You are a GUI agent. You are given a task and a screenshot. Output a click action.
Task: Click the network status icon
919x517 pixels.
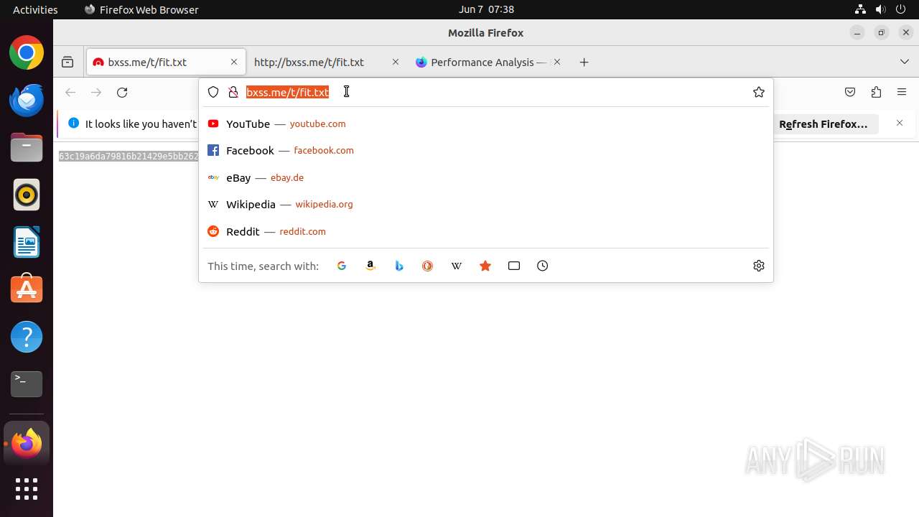(x=860, y=9)
